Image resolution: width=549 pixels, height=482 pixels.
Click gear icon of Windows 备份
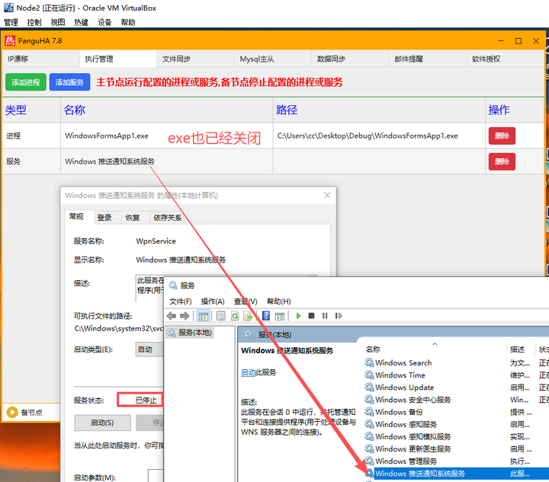369,412
